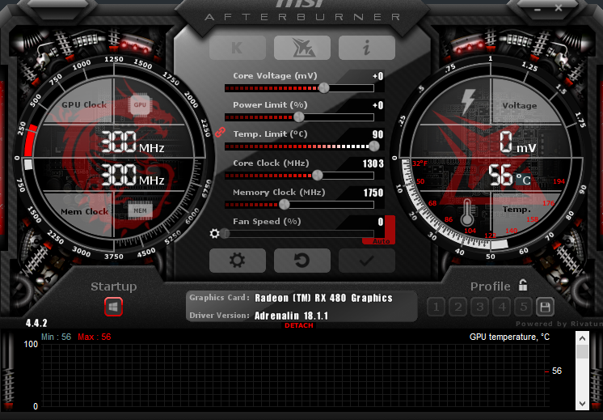This screenshot has height=420, width=603.
Task: Select profile slot 3
Action: click(480, 307)
